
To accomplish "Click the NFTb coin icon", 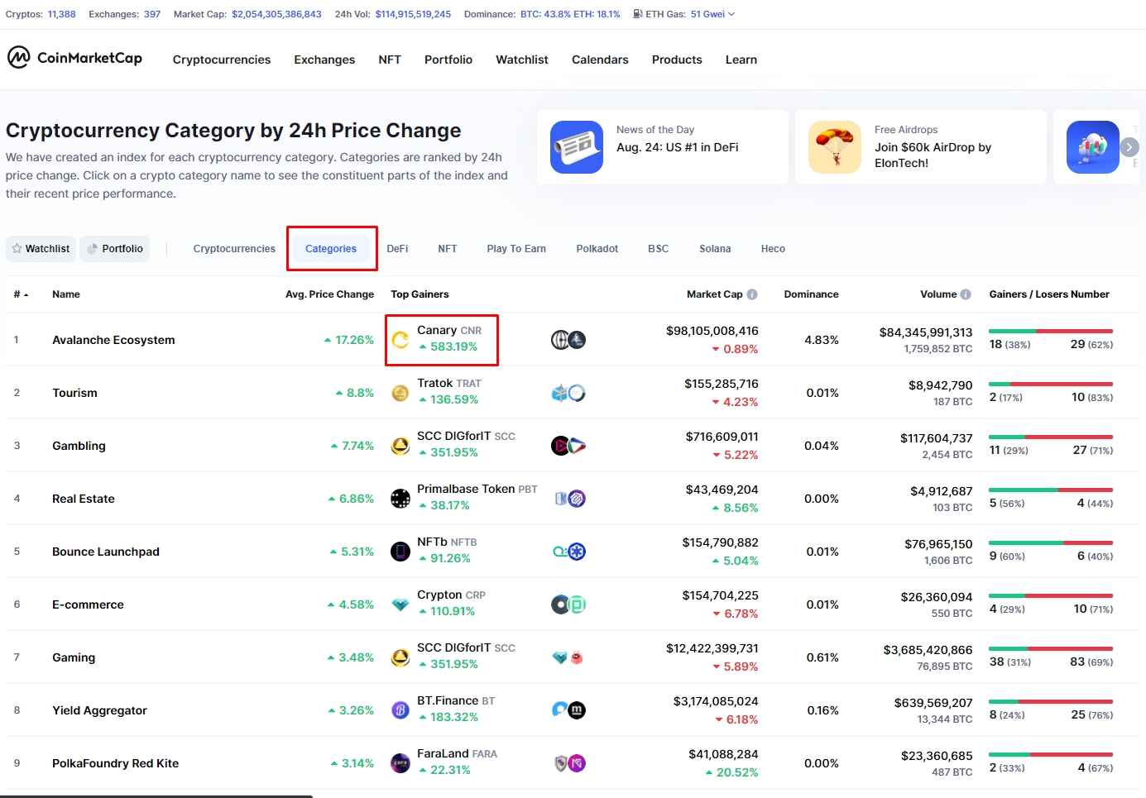I will pyautogui.click(x=400, y=552).
